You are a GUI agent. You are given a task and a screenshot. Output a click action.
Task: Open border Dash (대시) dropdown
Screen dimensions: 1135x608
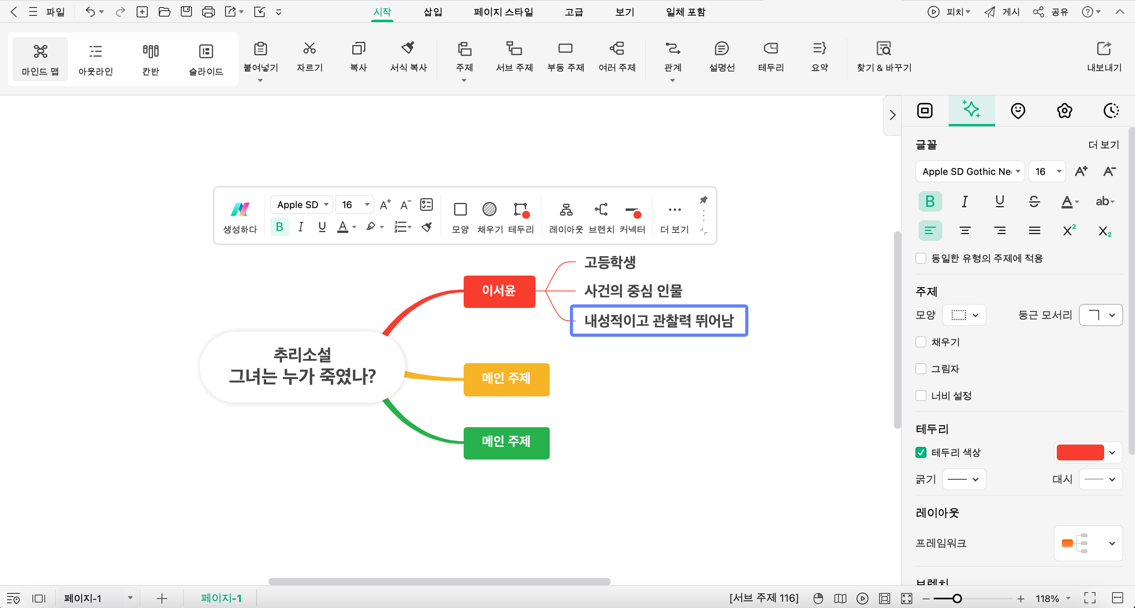point(1101,479)
